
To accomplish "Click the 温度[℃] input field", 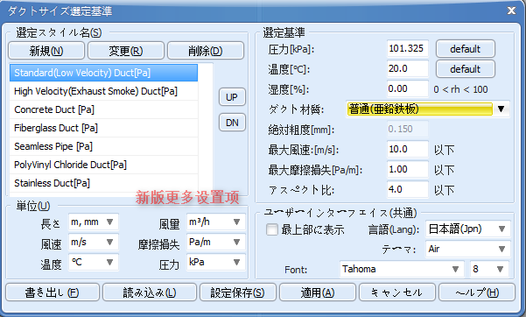I will 408,69.
